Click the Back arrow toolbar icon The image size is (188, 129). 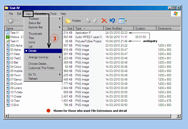click(11, 21)
